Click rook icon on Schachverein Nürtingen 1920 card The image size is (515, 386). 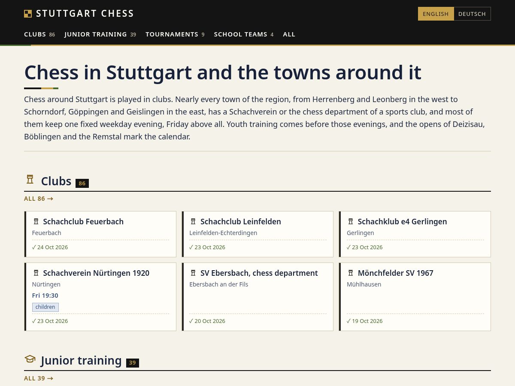36,273
